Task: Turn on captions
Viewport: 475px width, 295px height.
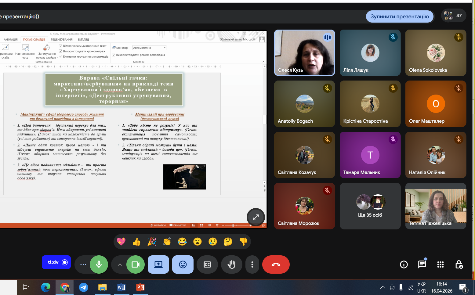Action: coord(207,264)
